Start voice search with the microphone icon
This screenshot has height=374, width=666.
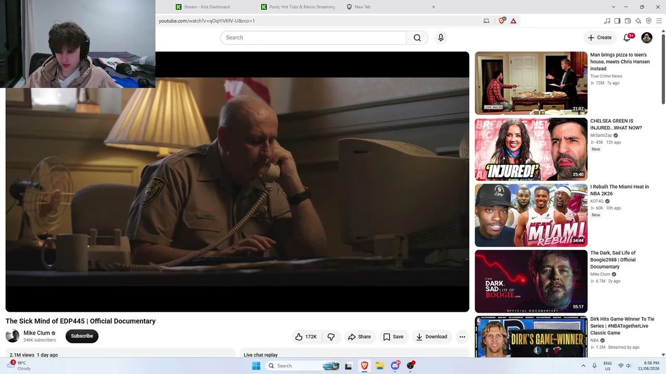tap(441, 37)
